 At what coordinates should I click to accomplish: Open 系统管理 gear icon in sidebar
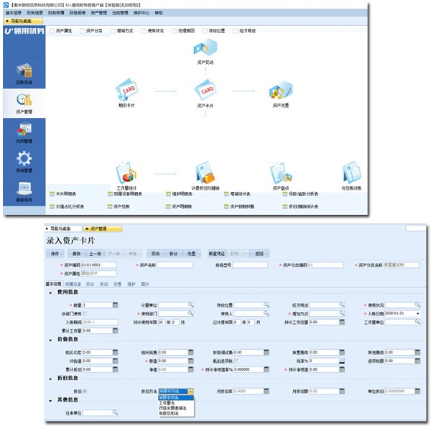coord(24,160)
